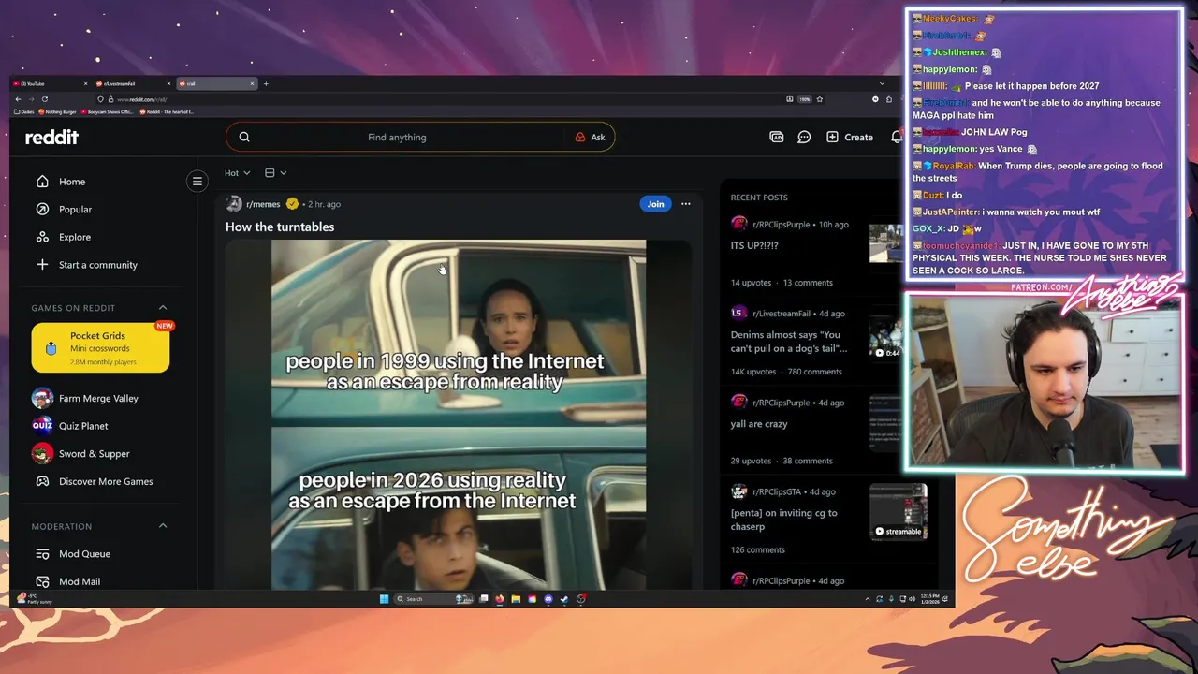Screen dimensions: 1198x674
Task: Click the '14K upvotes' text
Action: [753, 372]
